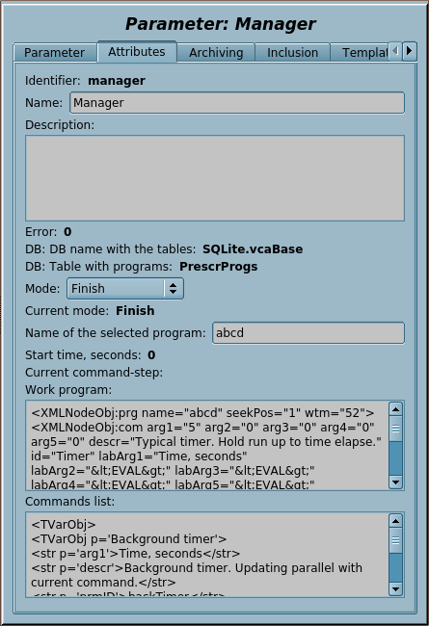429x626 pixels.
Task: Click inside the Commands list text box
Action: 206,555
